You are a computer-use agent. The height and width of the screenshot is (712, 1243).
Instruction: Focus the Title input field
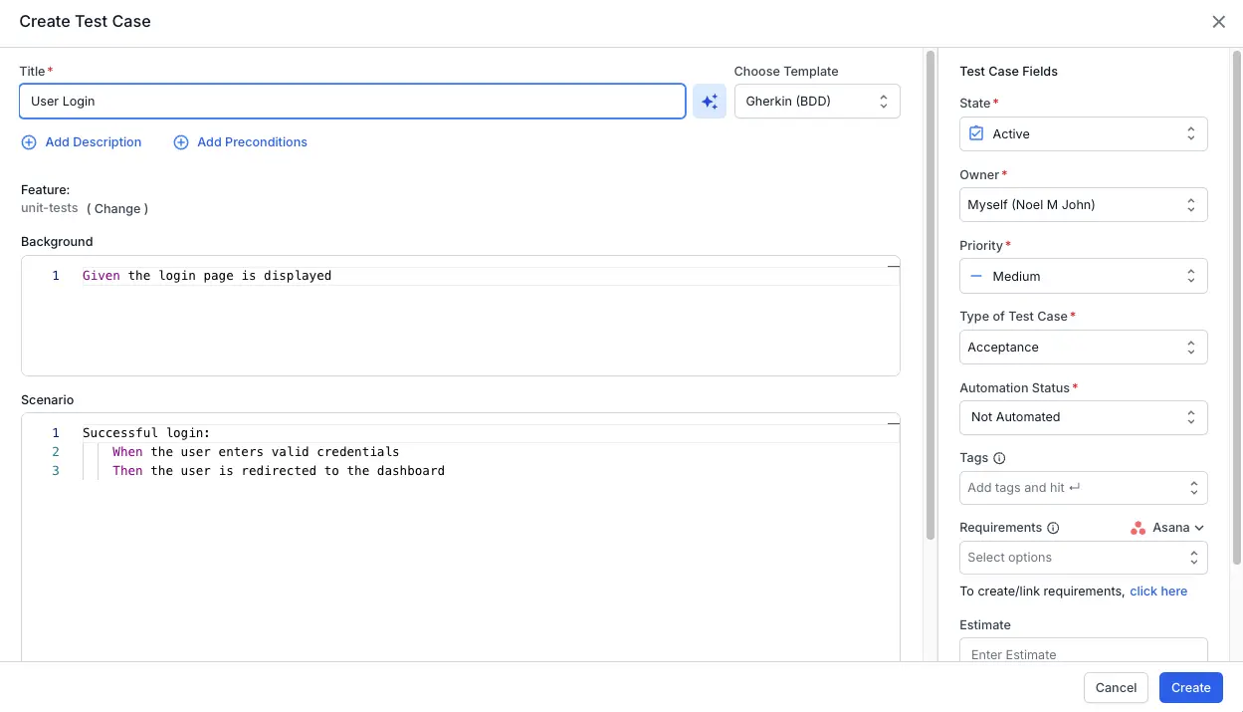[351, 102]
